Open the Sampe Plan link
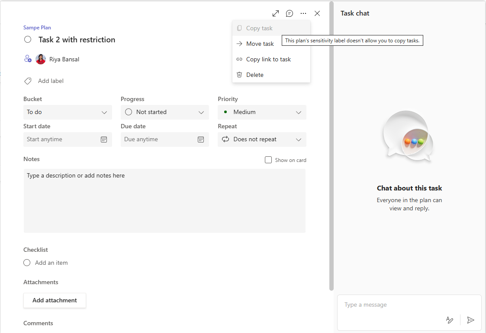Image resolution: width=486 pixels, height=333 pixels. point(37,27)
